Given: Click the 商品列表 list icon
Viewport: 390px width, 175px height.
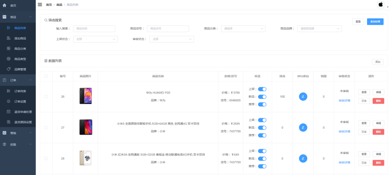Looking at the screenshot, I should click(x=9, y=28).
